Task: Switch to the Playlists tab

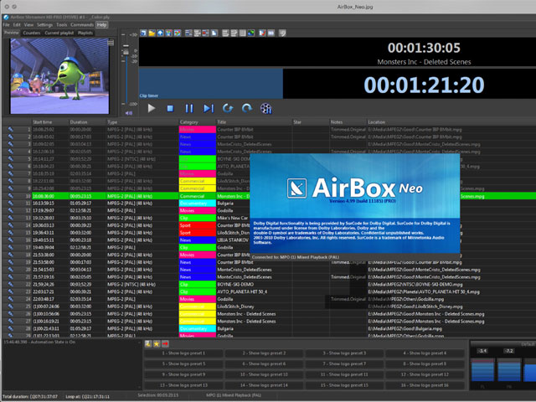Action: coord(85,33)
